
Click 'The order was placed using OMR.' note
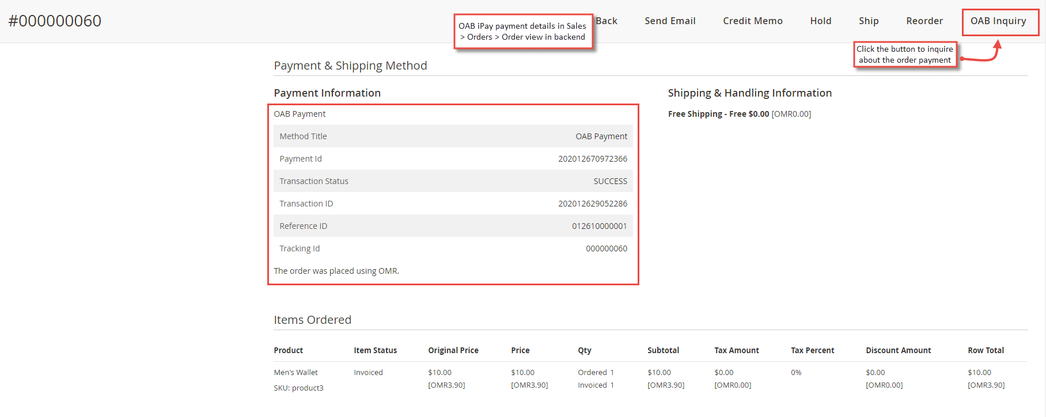pyautogui.click(x=336, y=271)
